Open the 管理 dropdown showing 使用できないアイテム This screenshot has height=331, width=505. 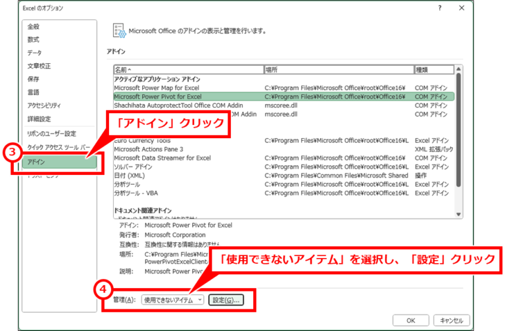(173, 300)
